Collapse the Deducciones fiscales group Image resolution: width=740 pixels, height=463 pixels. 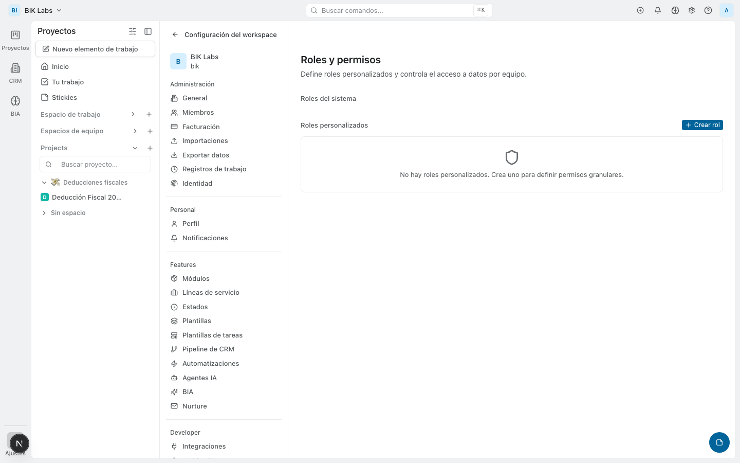tap(44, 183)
